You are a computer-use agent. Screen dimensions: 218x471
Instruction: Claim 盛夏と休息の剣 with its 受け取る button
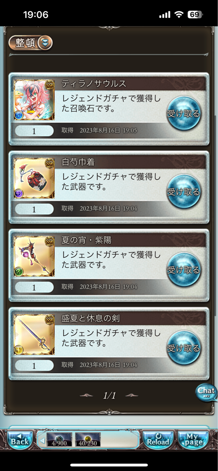tap(183, 347)
